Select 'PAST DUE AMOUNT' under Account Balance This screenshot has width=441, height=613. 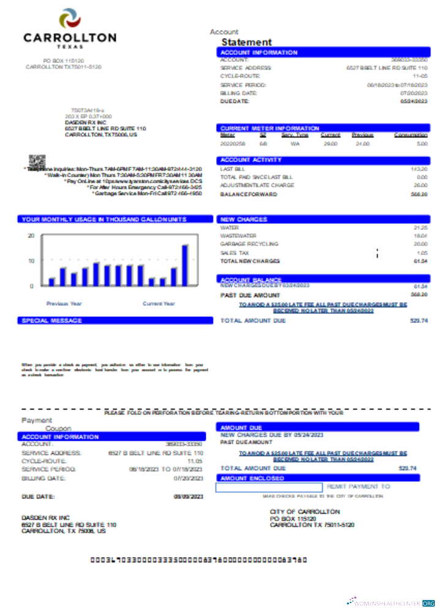tap(250, 295)
